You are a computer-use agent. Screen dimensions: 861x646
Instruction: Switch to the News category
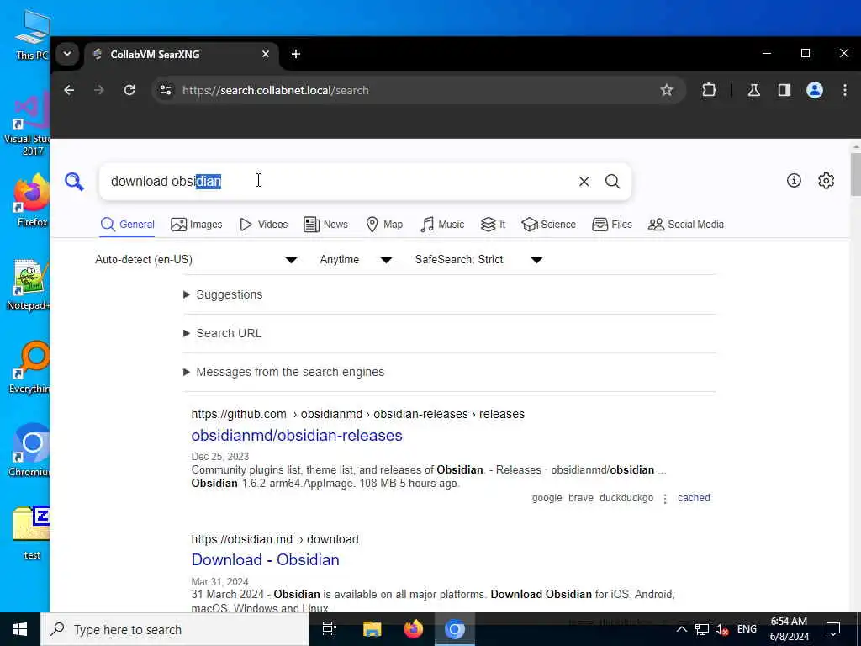[326, 224]
